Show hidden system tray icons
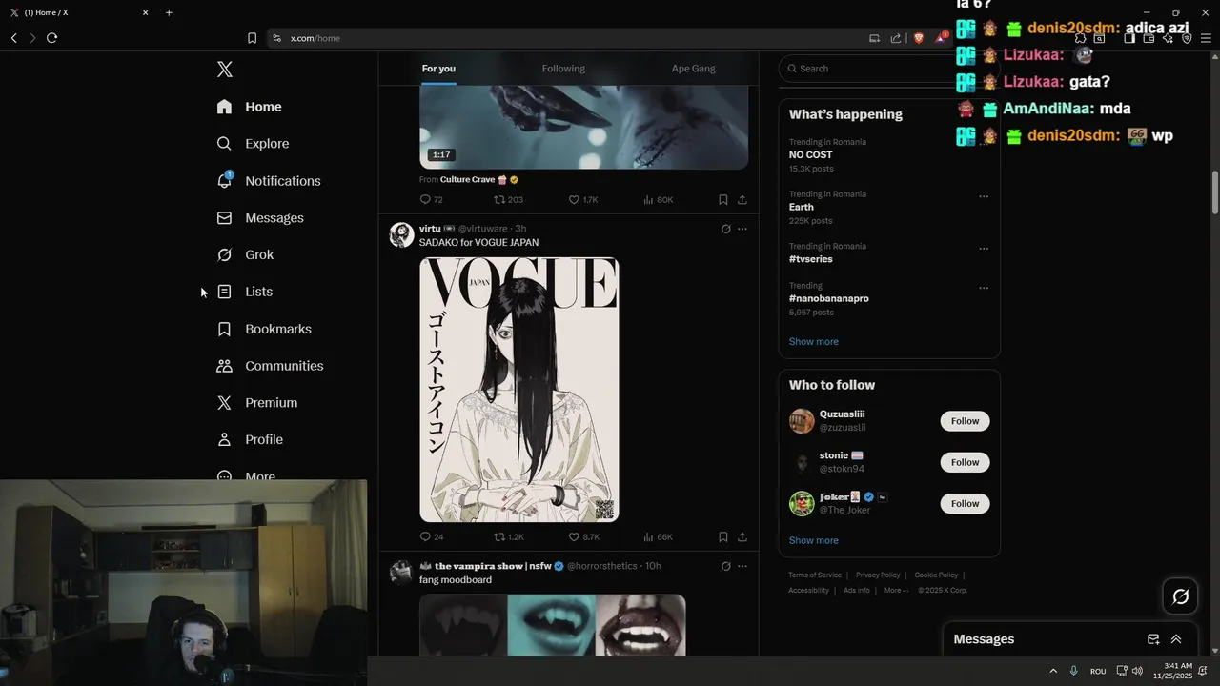The width and height of the screenshot is (1220, 686). [x=1053, y=671]
